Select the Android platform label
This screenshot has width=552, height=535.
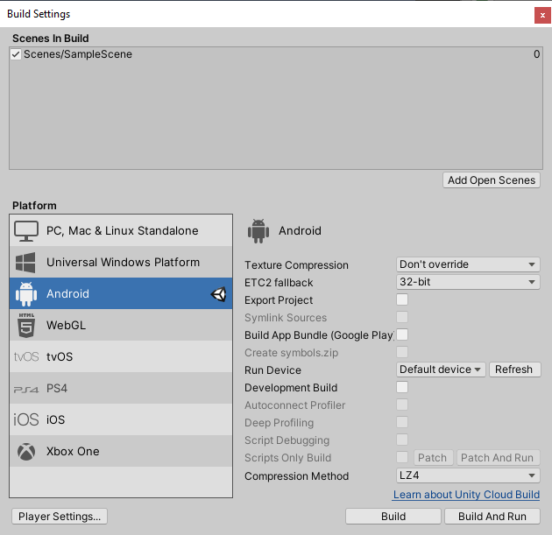pyautogui.click(x=68, y=293)
